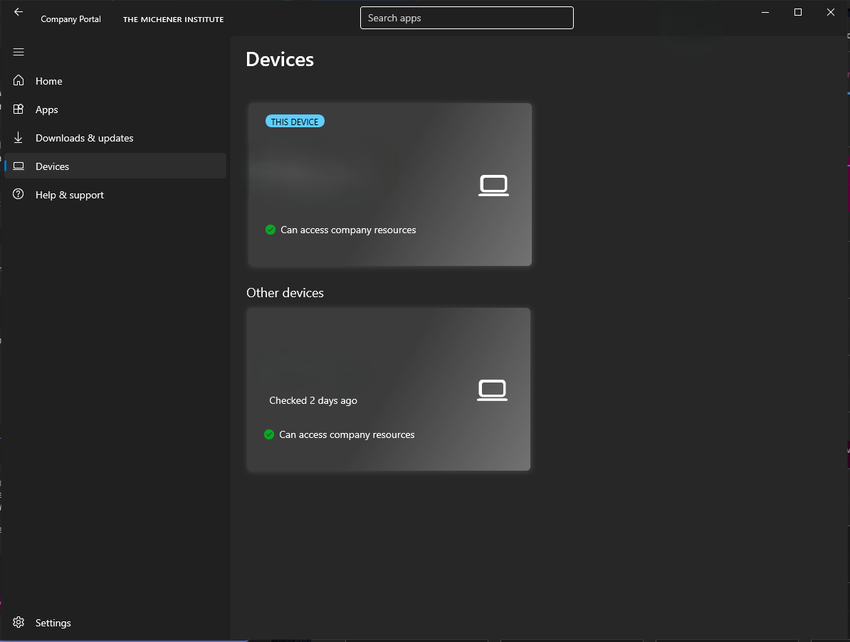The width and height of the screenshot is (850, 642).
Task: Click green check icon on This Device card
Action: click(x=271, y=230)
